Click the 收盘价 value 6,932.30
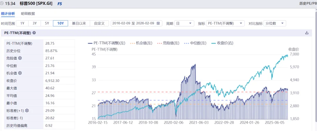 coord(52,81)
